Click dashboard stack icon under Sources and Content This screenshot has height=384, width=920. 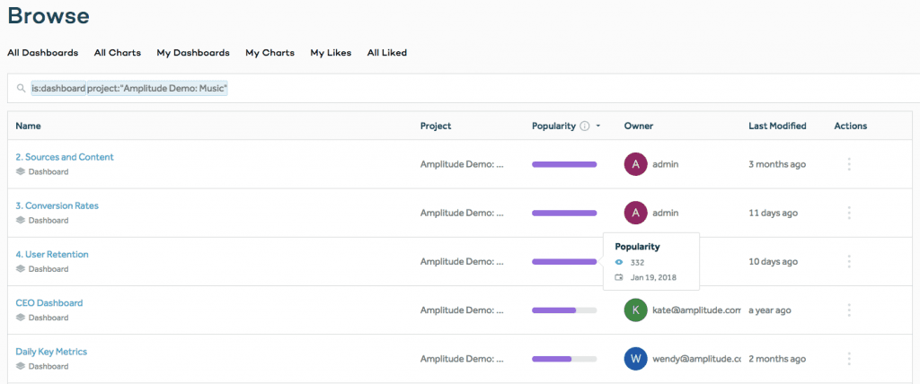pos(21,171)
